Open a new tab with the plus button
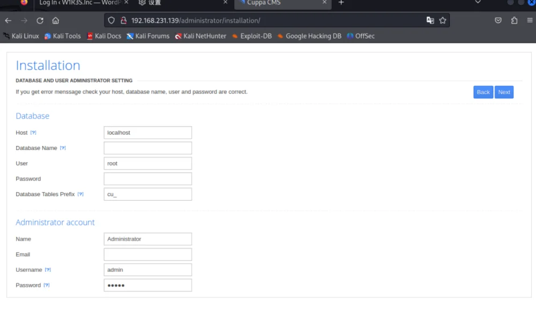 (x=341, y=3)
